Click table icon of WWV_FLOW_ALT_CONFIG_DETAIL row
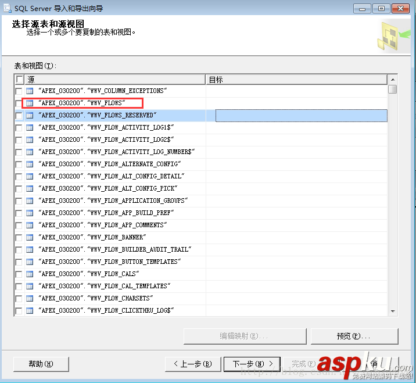Image resolution: width=416 pixels, height=383 pixels. 30,177
